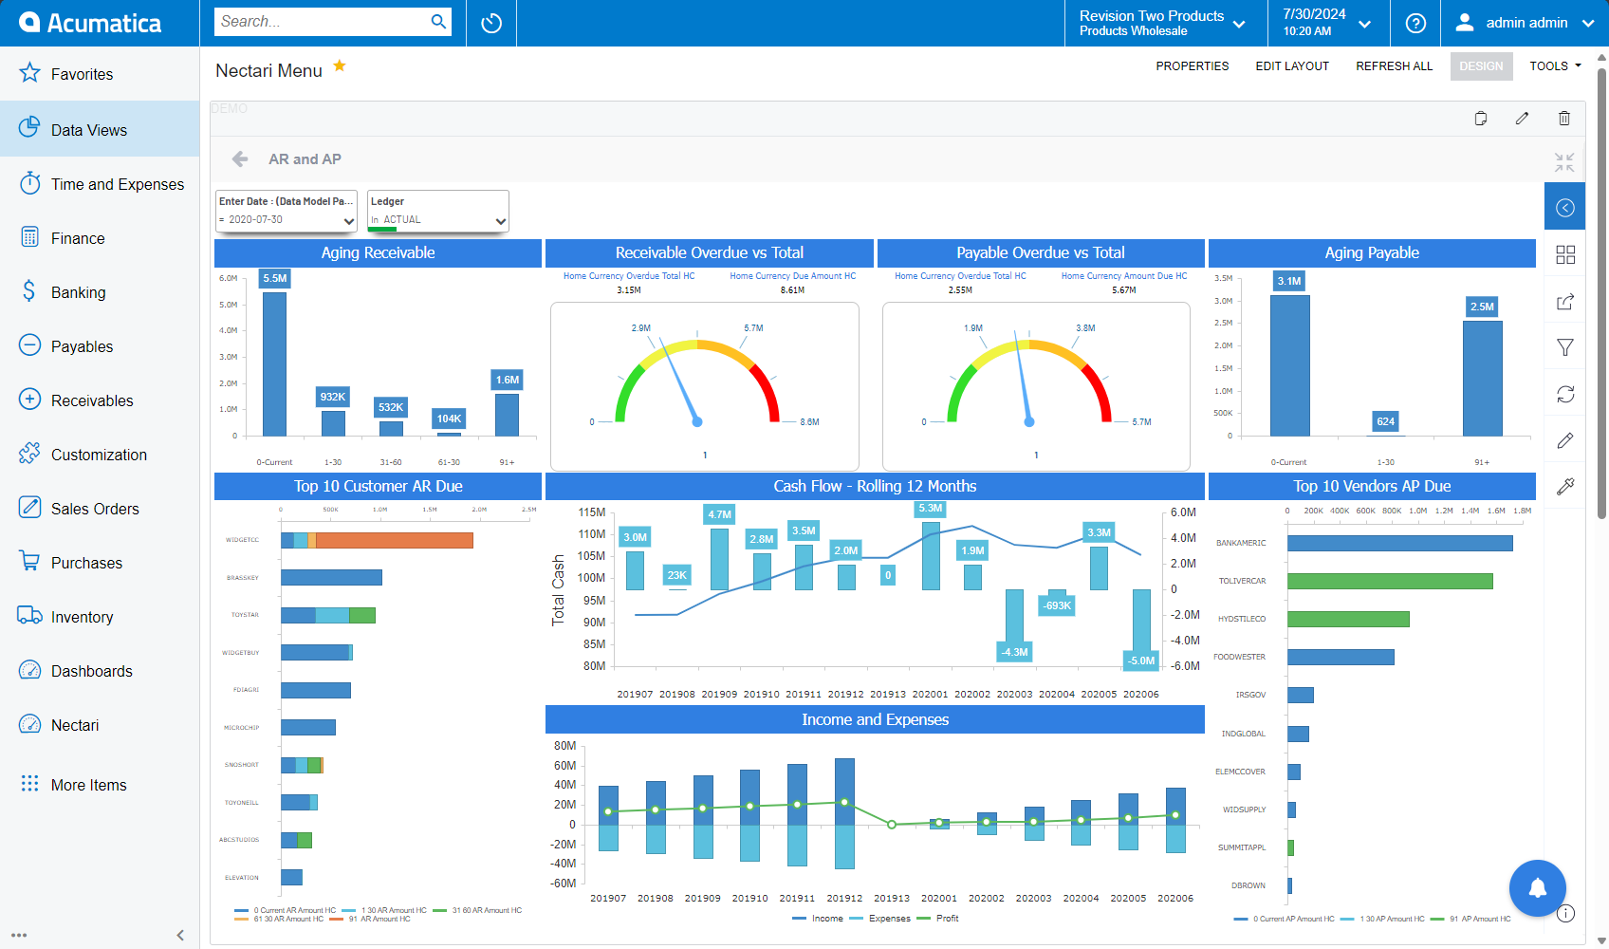Screen dimensions: 1609x949
Task: Go back using the arrow beside AR and AP
Action: tap(240, 159)
